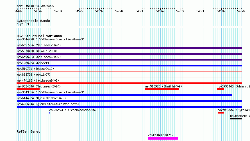Click the 5453k ruler position
This screenshot has height=141, width=250.
pyautogui.click(x=99, y=11)
